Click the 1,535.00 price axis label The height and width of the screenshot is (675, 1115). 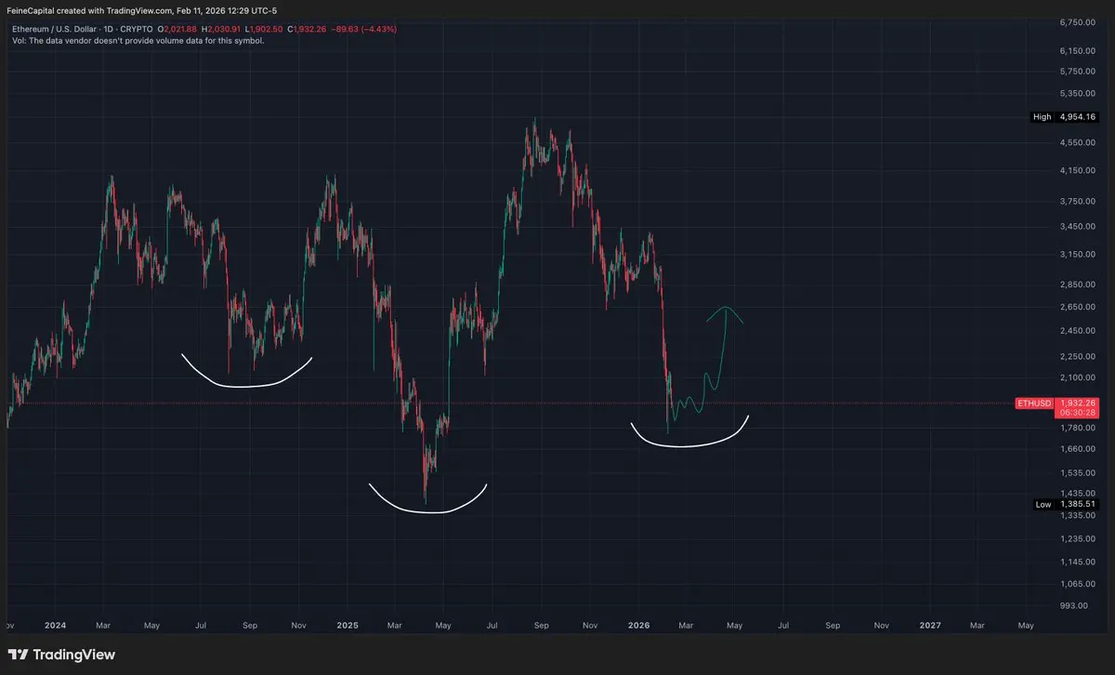pos(1078,472)
